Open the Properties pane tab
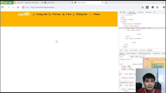Viewport: 166px width, 93px height. click(156, 53)
